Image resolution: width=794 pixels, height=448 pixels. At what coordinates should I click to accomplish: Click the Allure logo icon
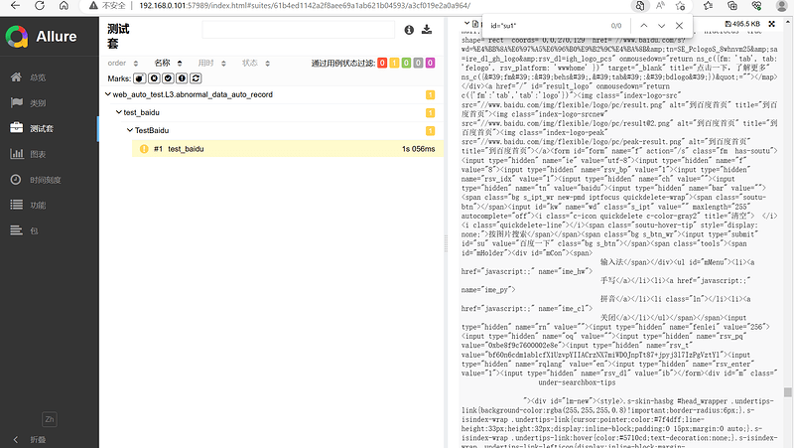(17, 37)
